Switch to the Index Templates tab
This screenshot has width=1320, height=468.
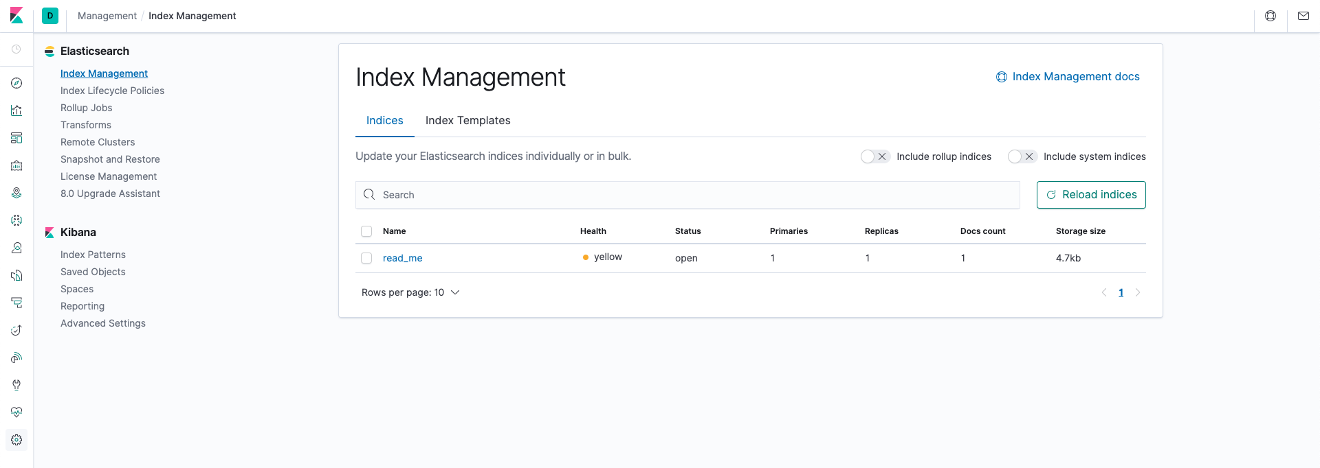coord(468,121)
